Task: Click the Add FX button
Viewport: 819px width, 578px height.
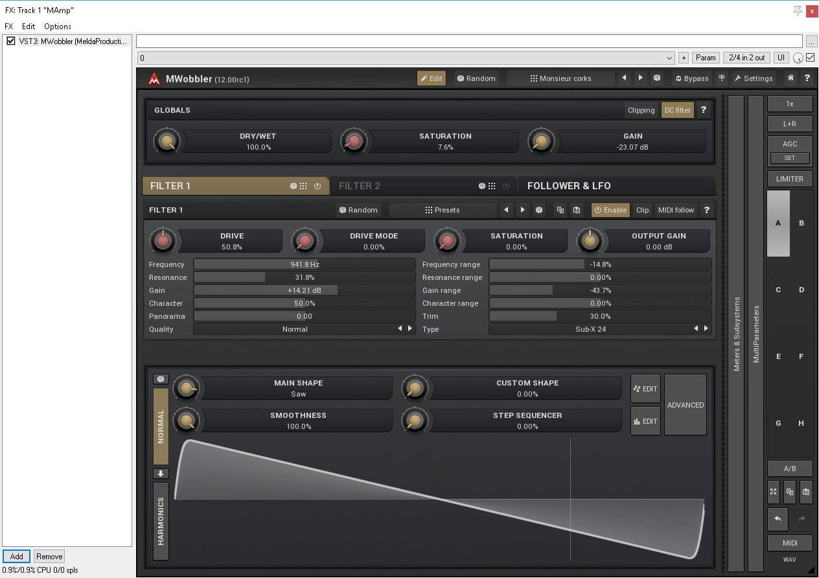Action: (x=17, y=557)
